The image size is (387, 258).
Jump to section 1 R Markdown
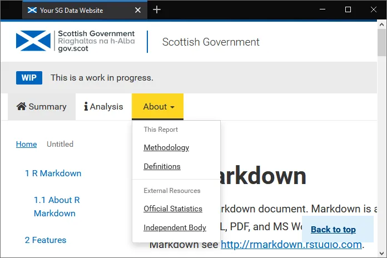click(x=53, y=173)
